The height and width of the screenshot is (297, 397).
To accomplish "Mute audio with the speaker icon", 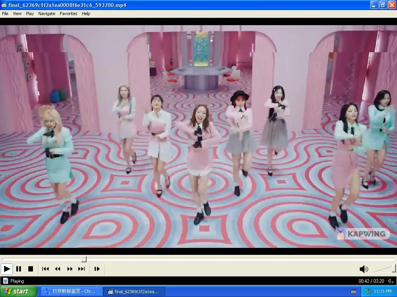I will [x=364, y=269].
